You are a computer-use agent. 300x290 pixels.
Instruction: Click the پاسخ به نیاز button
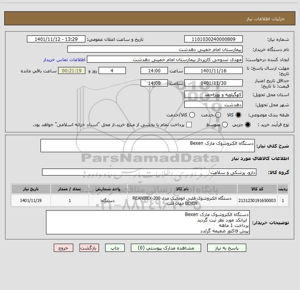226,248
